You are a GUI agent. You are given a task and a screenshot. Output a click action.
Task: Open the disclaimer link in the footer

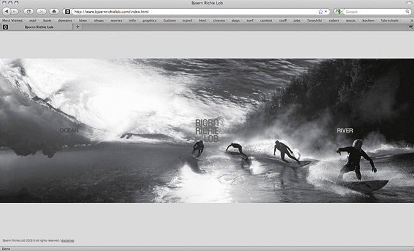pyautogui.click(x=68, y=241)
